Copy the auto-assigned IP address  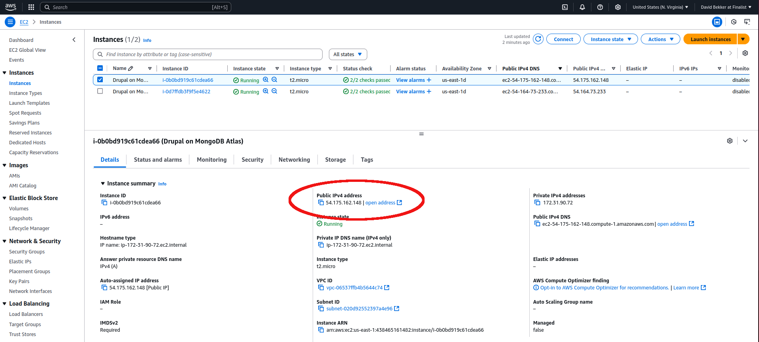pyautogui.click(x=104, y=287)
